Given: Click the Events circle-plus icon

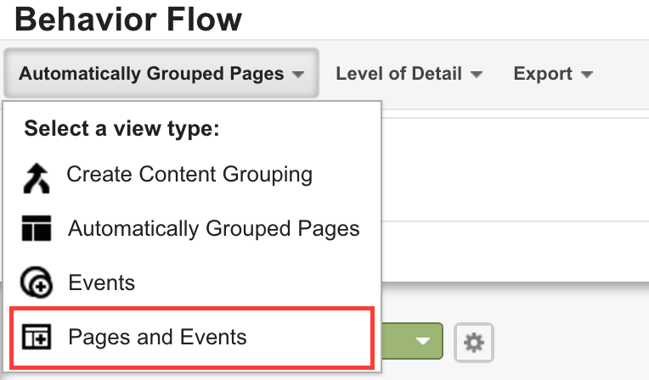Looking at the screenshot, I should [x=37, y=282].
